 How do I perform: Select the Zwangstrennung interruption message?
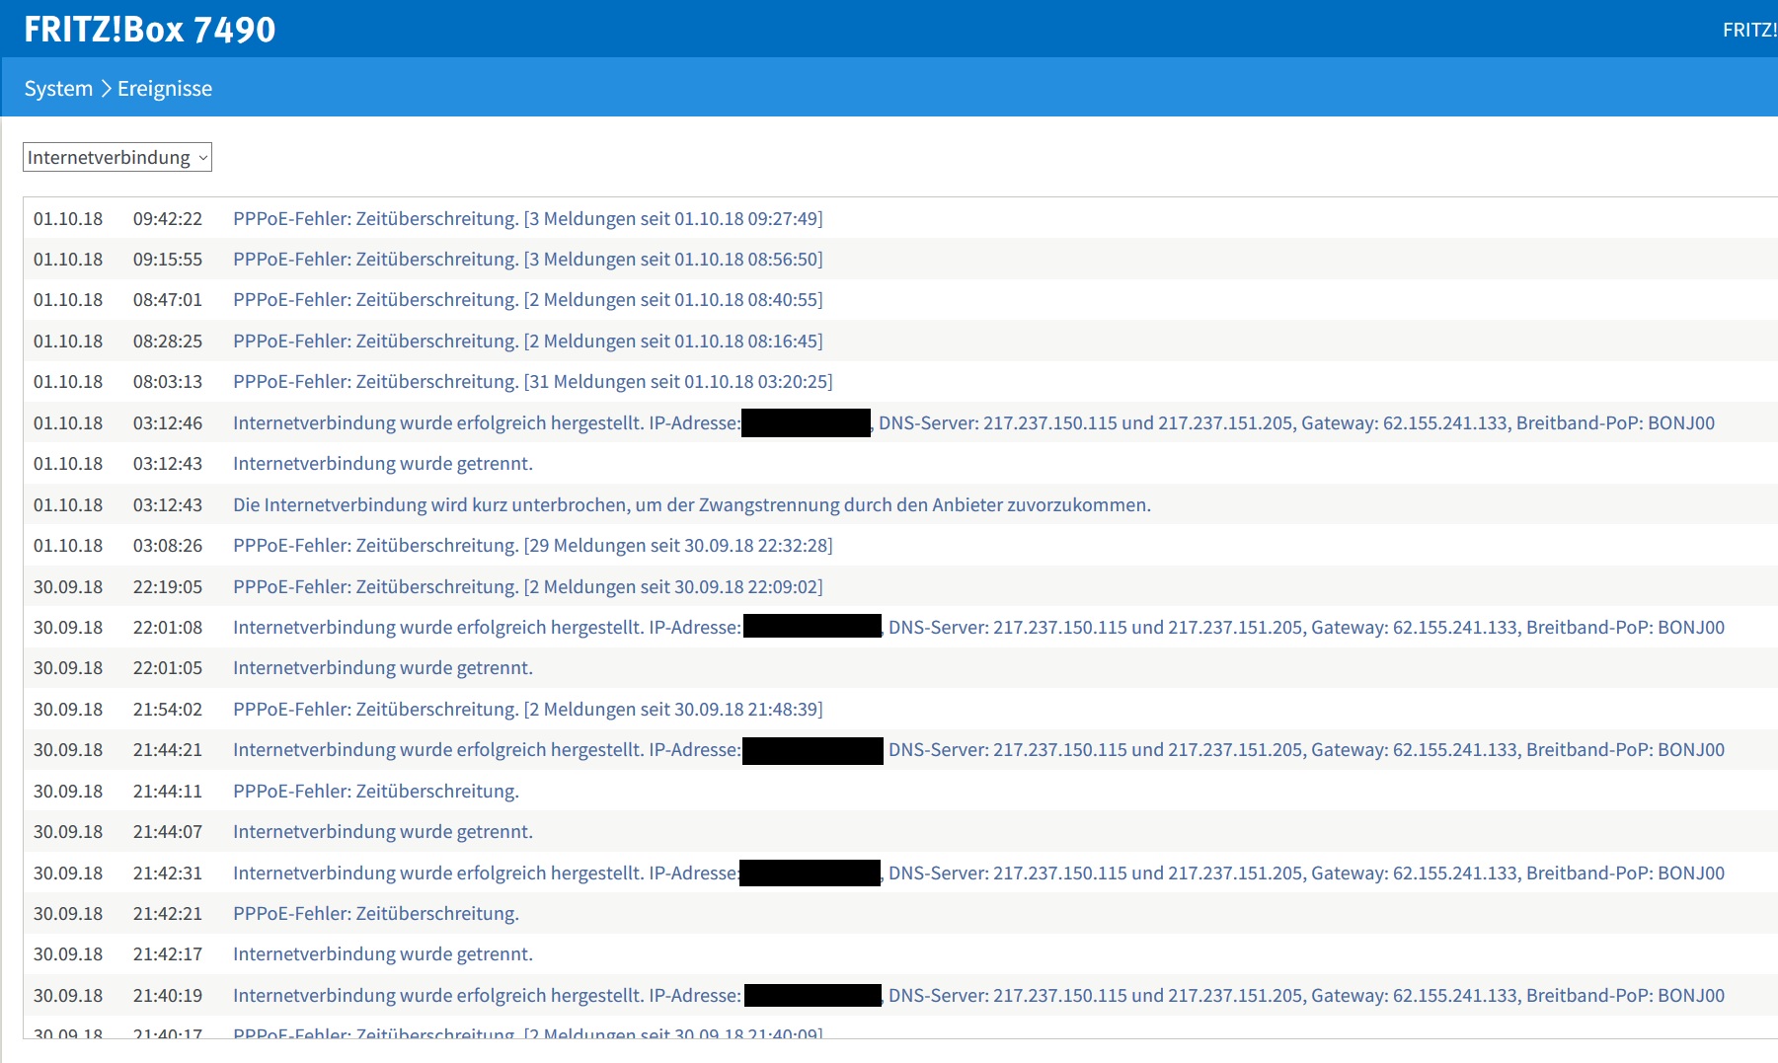click(x=691, y=505)
